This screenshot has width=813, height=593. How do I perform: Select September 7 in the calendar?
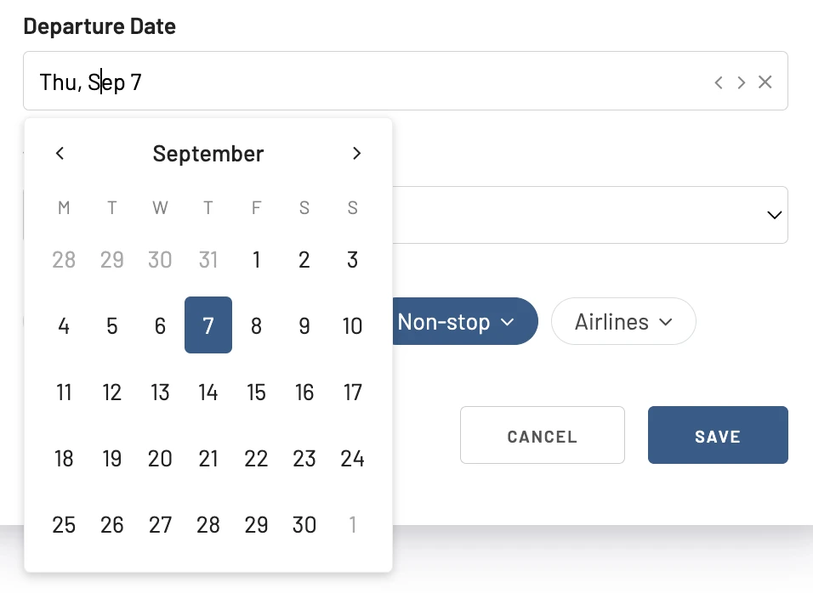(208, 325)
